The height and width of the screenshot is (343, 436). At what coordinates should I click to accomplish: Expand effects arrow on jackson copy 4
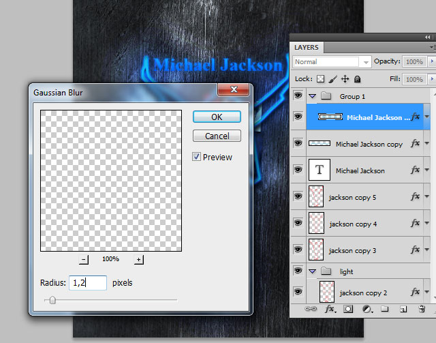[427, 223]
